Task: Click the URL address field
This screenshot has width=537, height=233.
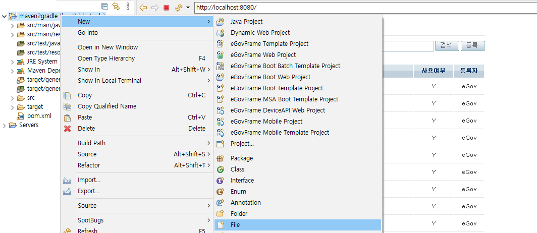Action: [353, 8]
